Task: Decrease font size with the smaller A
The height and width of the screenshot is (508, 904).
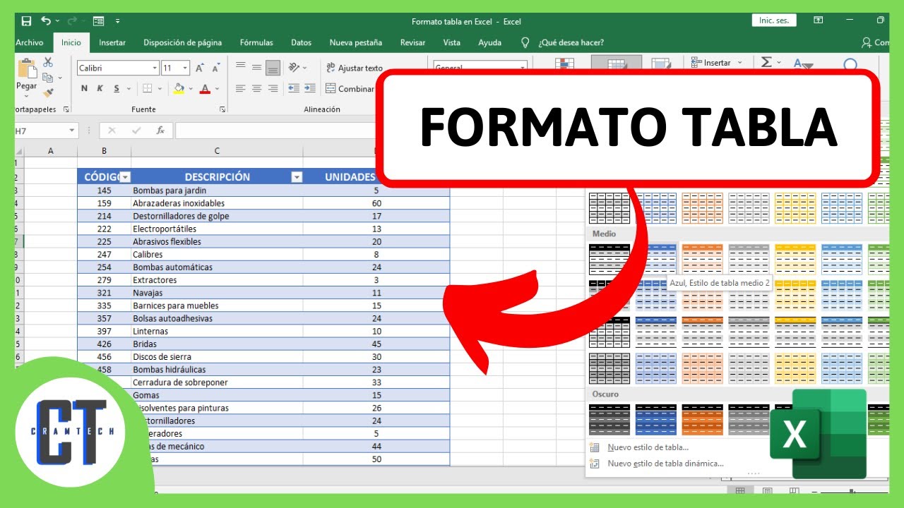Action: 216,68
